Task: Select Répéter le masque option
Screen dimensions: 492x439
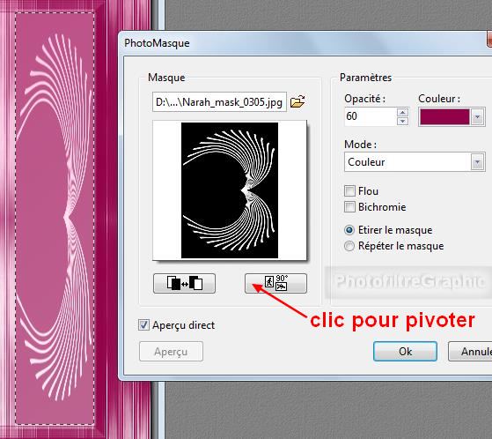Action: coord(349,246)
